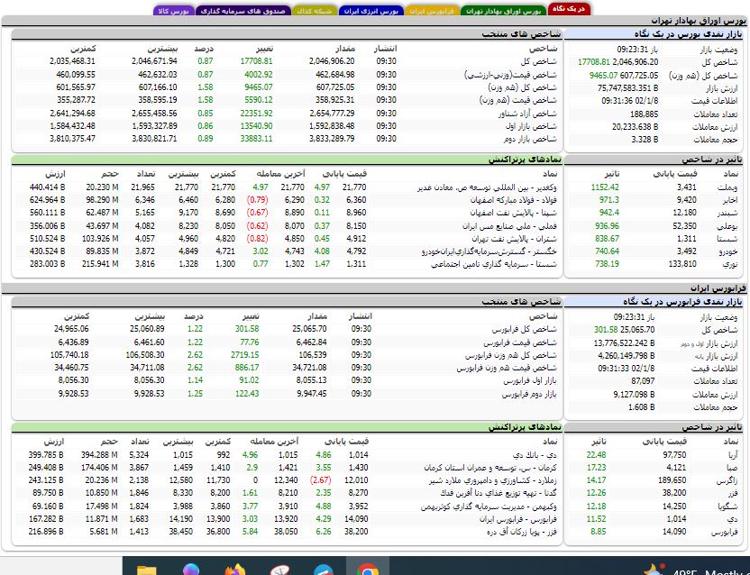The height and width of the screenshot is (575, 750).
Task: Open symbol 'وبملت' in the index impact list
Action: (727, 187)
